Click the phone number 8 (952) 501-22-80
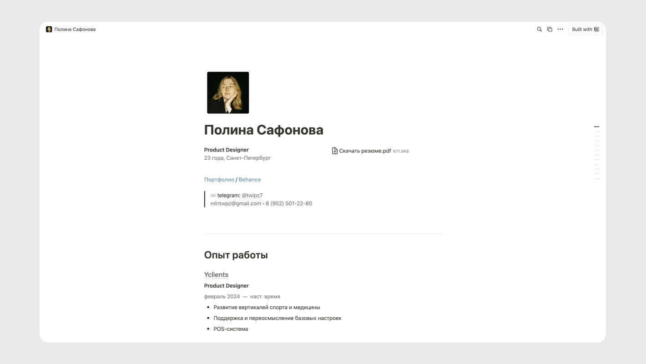Image resolution: width=646 pixels, height=364 pixels. [x=289, y=203]
